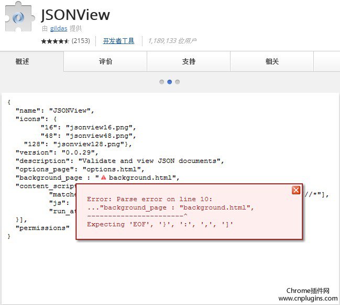Click the five-star rating display
340x305 pixels.
click(55, 41)
